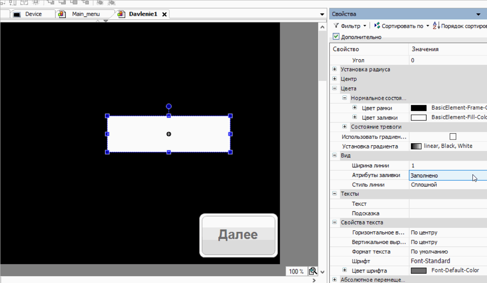Viewport: 487px width, 283px height.
Task: Click the Далее button on the canvas
Action: click(x=238, y=235)
